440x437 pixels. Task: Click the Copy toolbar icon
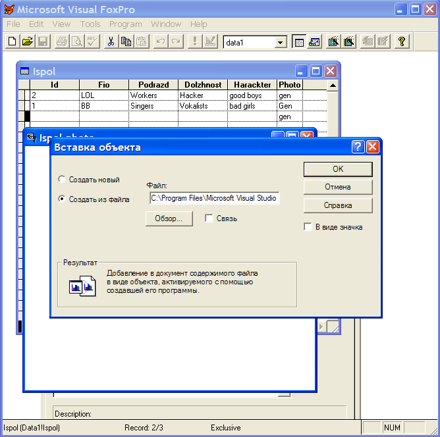(x=126, y=41)
